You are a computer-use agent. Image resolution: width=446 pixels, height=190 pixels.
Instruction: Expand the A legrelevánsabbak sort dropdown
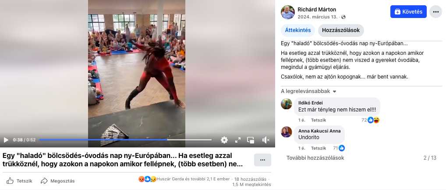click(308, 91)
